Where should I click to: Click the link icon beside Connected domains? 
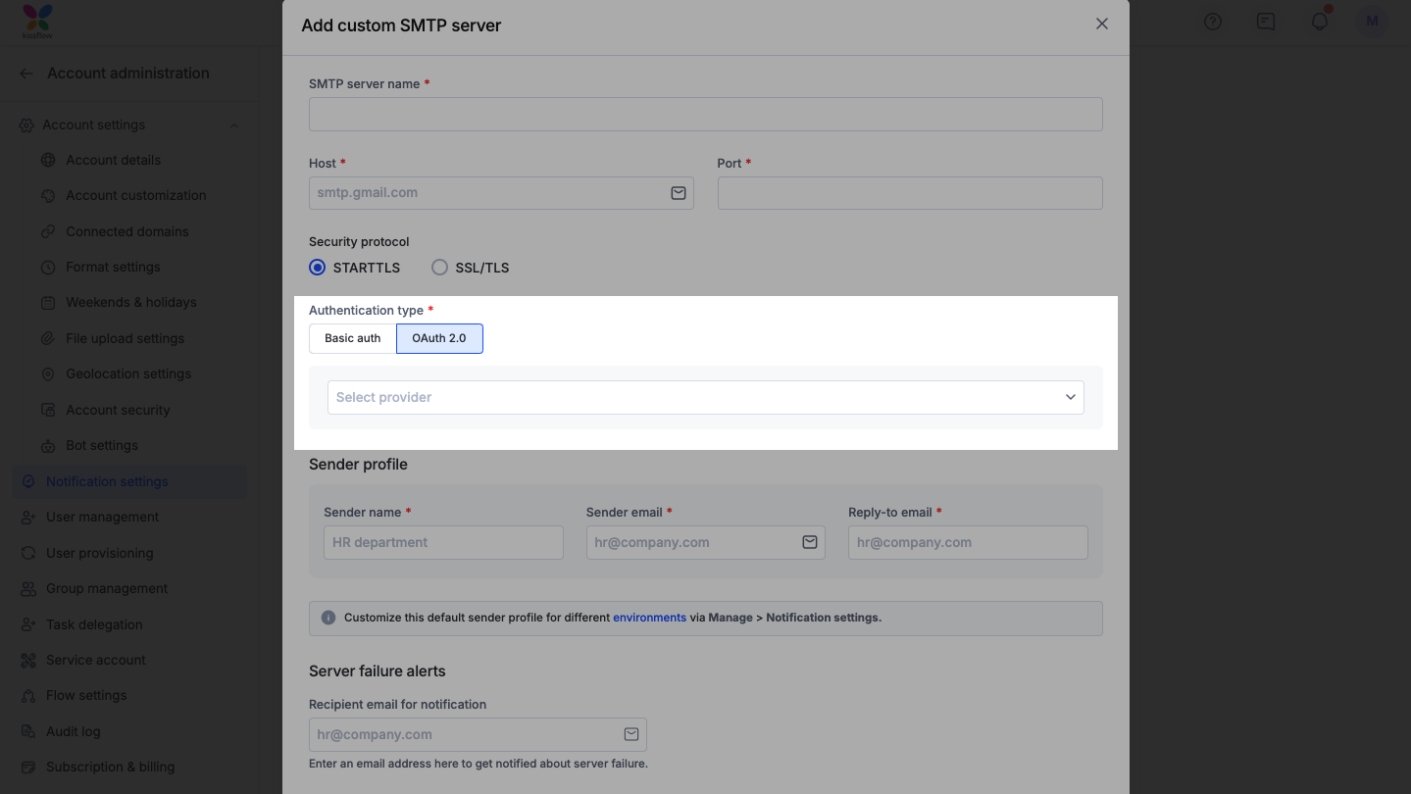(x=47, y=231)
